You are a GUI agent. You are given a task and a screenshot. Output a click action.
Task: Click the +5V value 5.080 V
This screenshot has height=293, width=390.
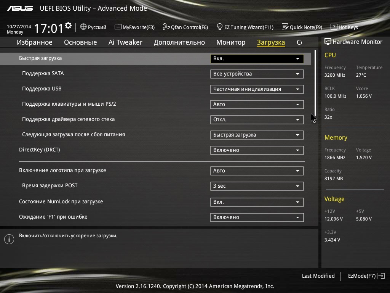pos(364,219)
